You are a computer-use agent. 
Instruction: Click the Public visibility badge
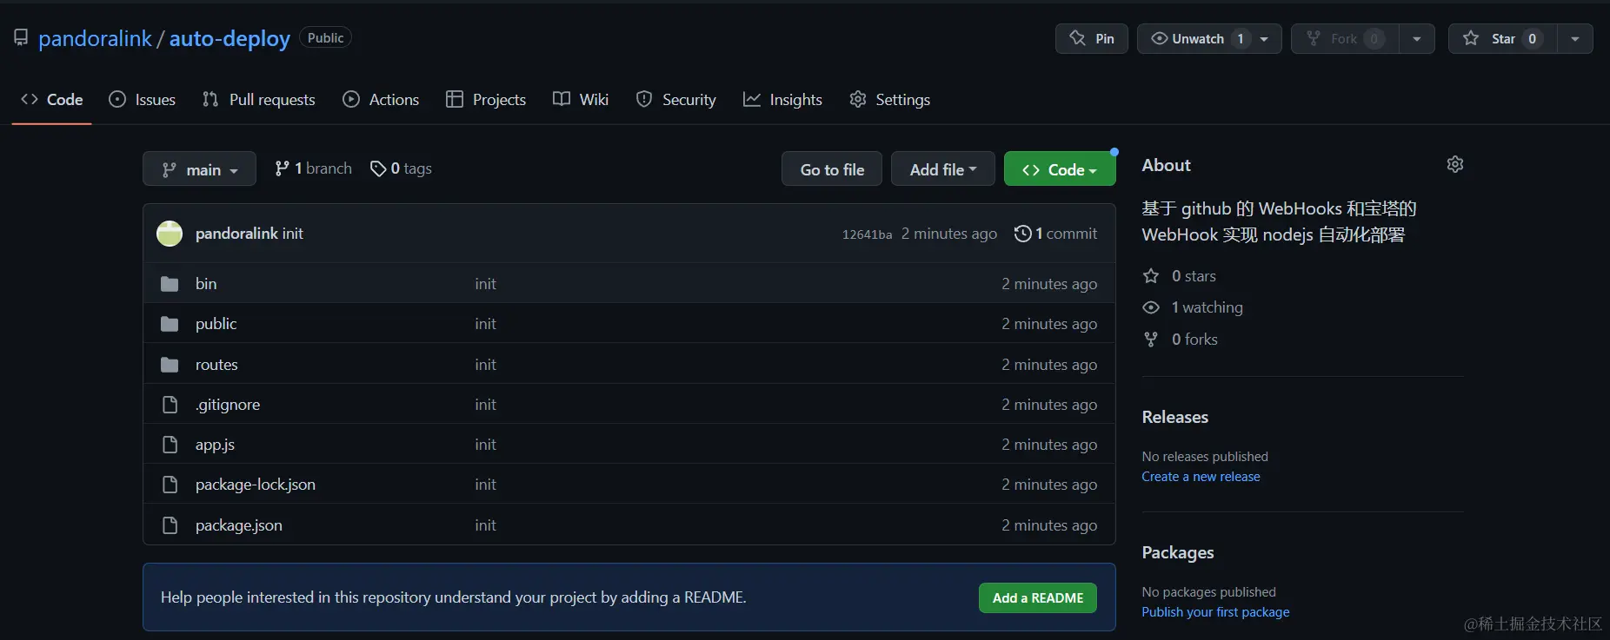coord(325,37)
